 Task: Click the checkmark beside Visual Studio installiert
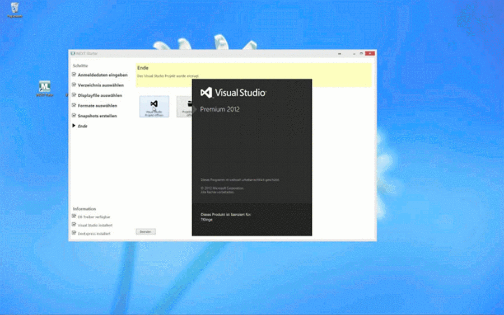coord(74,225)
